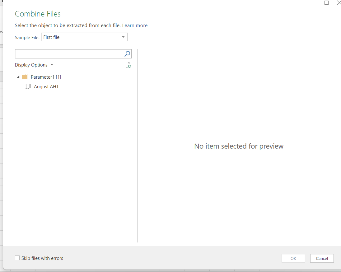Select the Parameter1 [1] folder label

click(46, 77)
